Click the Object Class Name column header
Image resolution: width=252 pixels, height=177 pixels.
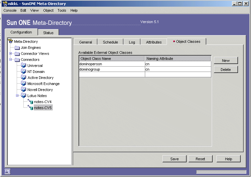click(112, 59)
